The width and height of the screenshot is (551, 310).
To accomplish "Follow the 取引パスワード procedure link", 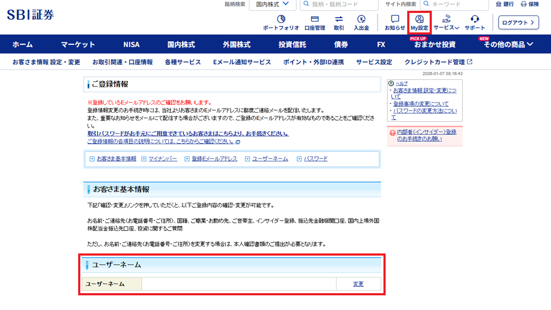I will pyautogui.click(x=188, y=134).
